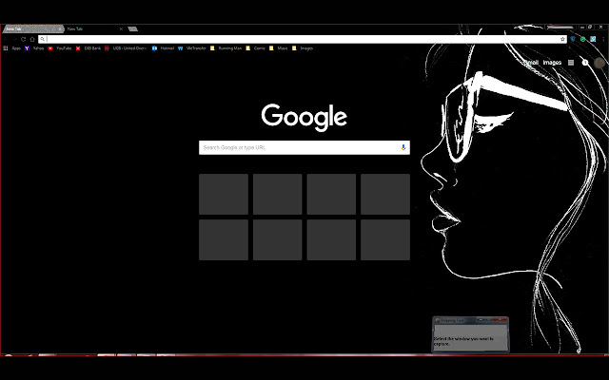Viewport: 609px width, 380px height.
Task: Reload the page with the refresh icon
Action: 23,39
